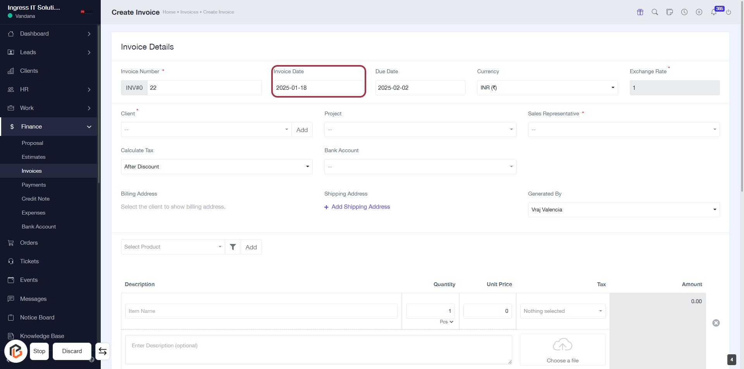Image resolution: width=744 pixels, height=369 pixels.
Task: Click the gift icon in top header
Action: [640, 12]
